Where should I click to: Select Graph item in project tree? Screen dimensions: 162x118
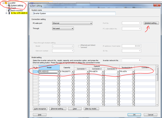pyautogui.click(x=13, y=8)
